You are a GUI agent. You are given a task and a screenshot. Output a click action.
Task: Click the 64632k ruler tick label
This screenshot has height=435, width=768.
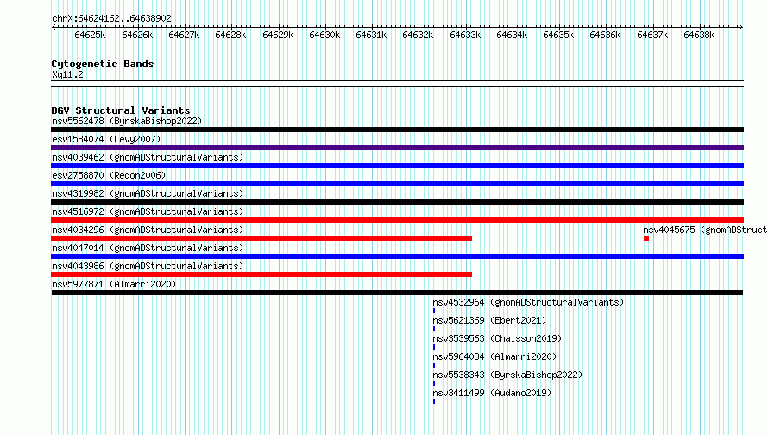tap(418, 35)
